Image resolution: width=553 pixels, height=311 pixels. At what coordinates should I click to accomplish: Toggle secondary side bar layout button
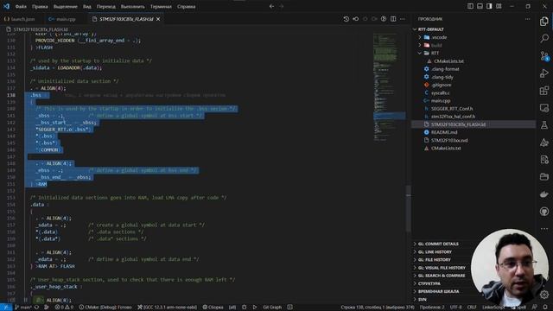tap(489, 6)
